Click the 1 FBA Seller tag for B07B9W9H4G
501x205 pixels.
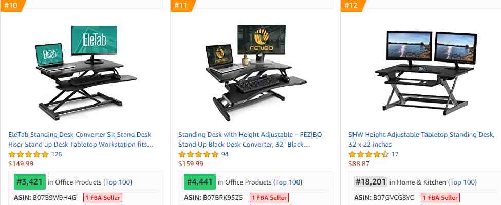pos(103,198)
